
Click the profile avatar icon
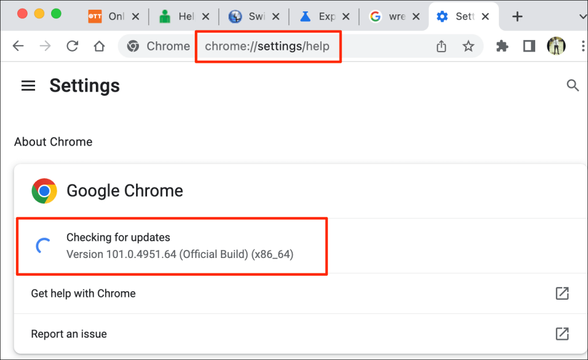coord(556,46)
